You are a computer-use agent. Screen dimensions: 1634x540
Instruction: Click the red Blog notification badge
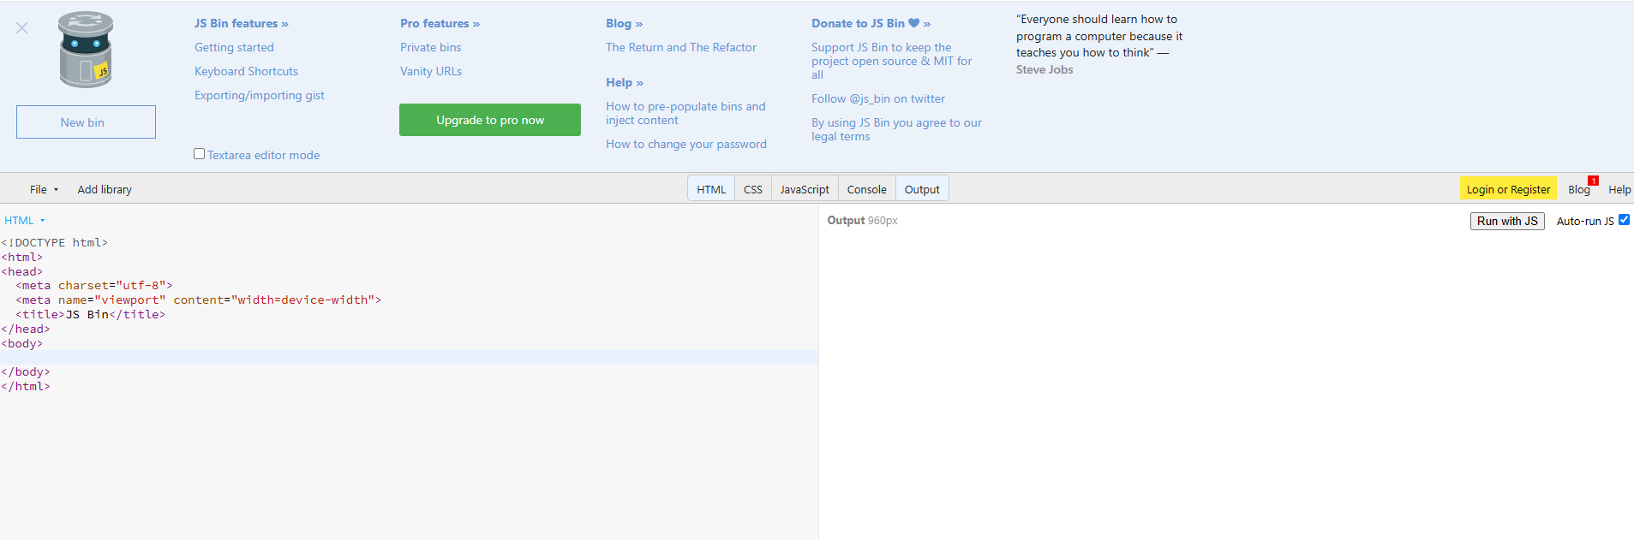[x=1593, y=181]
